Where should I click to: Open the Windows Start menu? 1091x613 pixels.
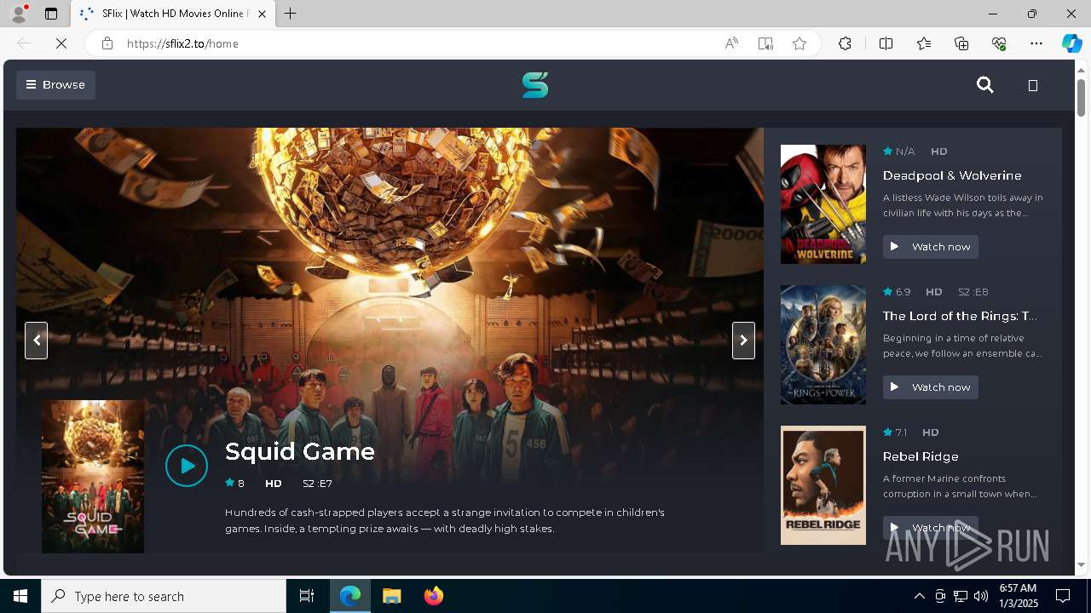point(20,596)
